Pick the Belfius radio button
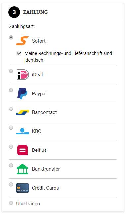Screen dimensions: 126x215 pyautogui.click(x=11, y=147)
